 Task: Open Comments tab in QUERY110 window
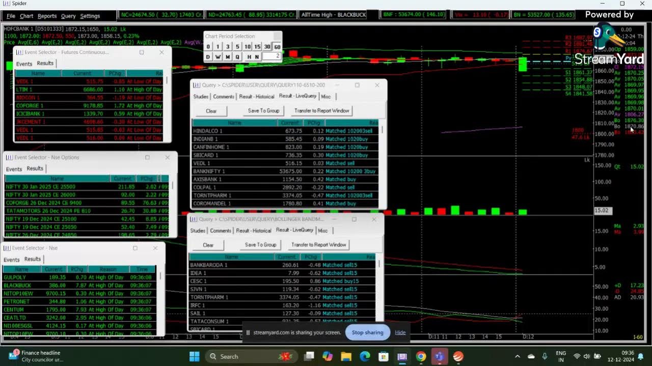(224, 97)
